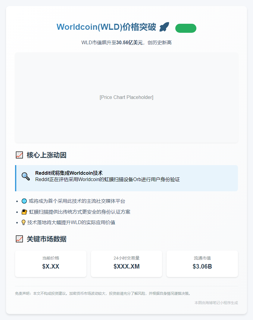Click the globe icon in first bullet
Viewport: 253px width, 320px height.
tap(24, 201)
